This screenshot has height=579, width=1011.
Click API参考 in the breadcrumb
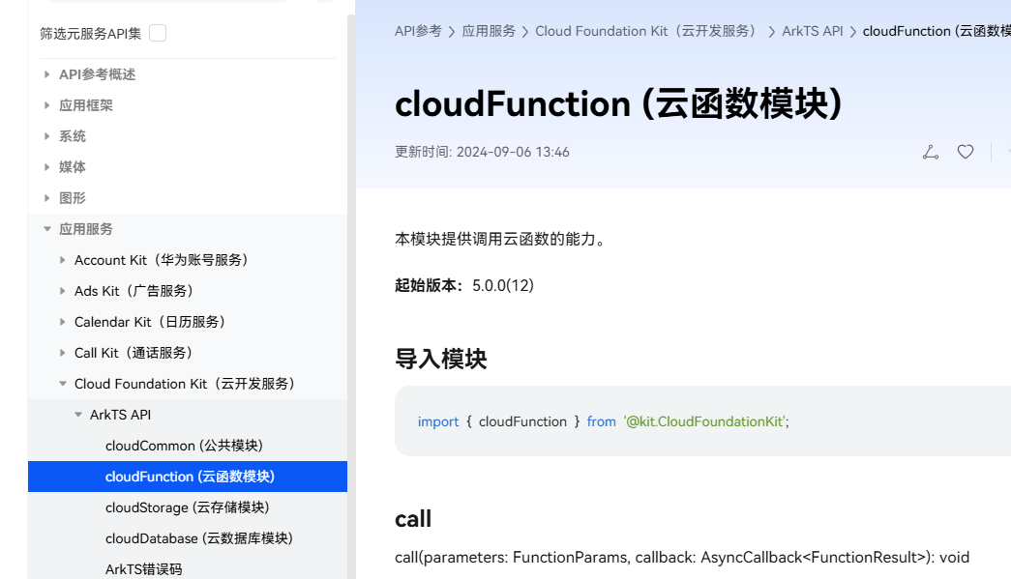(x=416, y=31)
